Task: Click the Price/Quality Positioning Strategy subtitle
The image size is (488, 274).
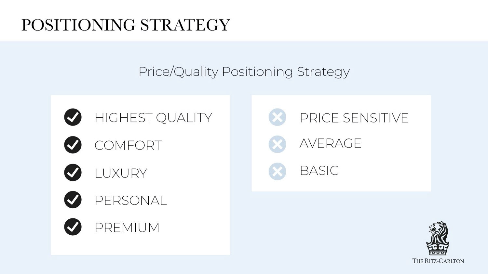Action: point(244,72)
